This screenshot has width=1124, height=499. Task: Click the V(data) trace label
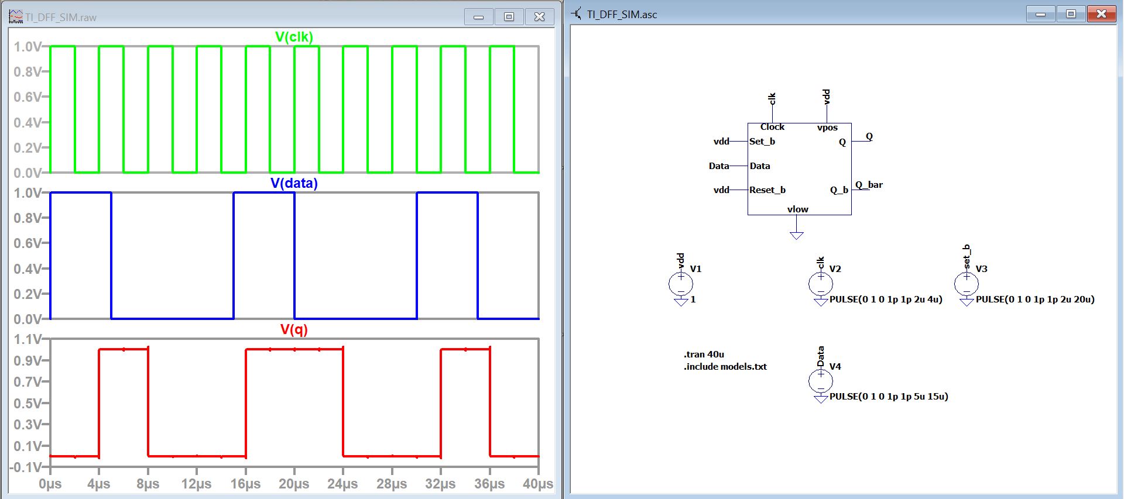coord(294,183)
